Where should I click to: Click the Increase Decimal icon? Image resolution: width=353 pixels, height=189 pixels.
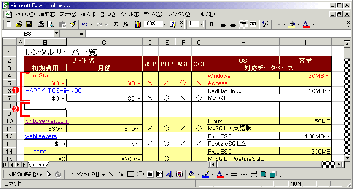pos(265,24)
